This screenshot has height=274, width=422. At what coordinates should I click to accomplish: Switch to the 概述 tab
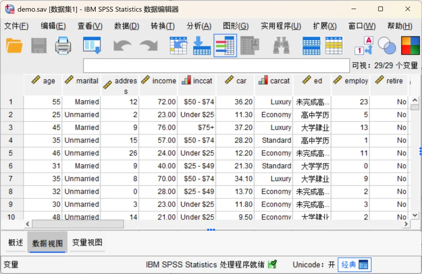click(x=16, y=242)
